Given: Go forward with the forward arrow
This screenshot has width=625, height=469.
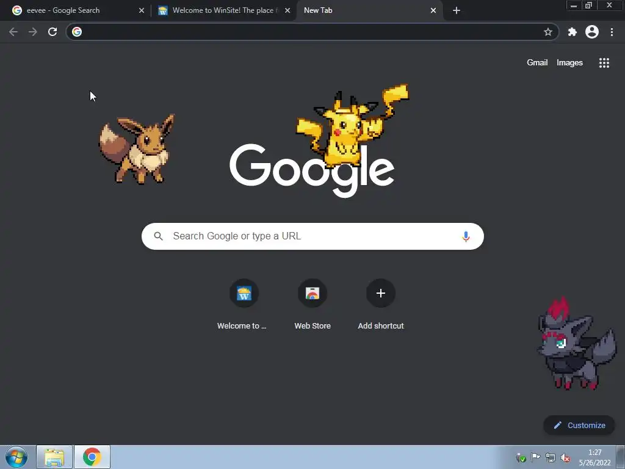Looking at the screenshot, I should click(x=33, y=32).
